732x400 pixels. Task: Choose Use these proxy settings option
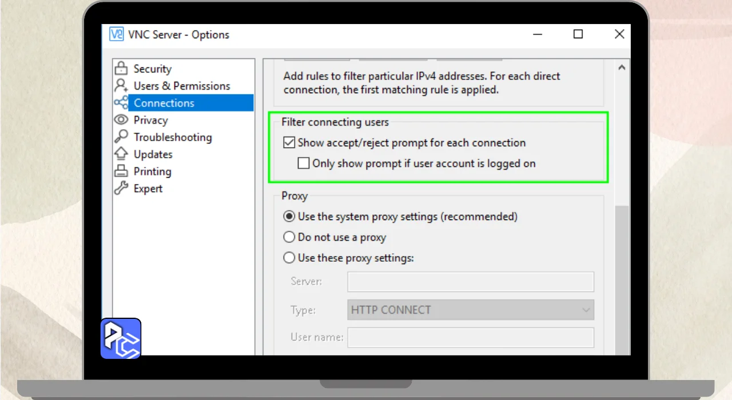tap(289, 258)
